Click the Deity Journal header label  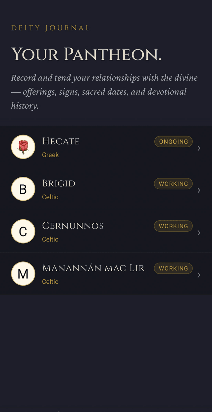point(50,28)
